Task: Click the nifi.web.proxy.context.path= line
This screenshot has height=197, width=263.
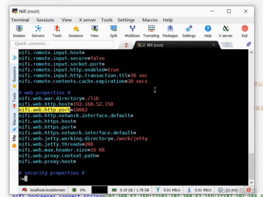Action: [x=59, y=156]
